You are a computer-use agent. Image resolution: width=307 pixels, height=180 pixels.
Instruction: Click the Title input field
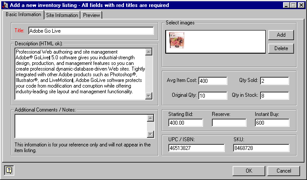point(91,31)
